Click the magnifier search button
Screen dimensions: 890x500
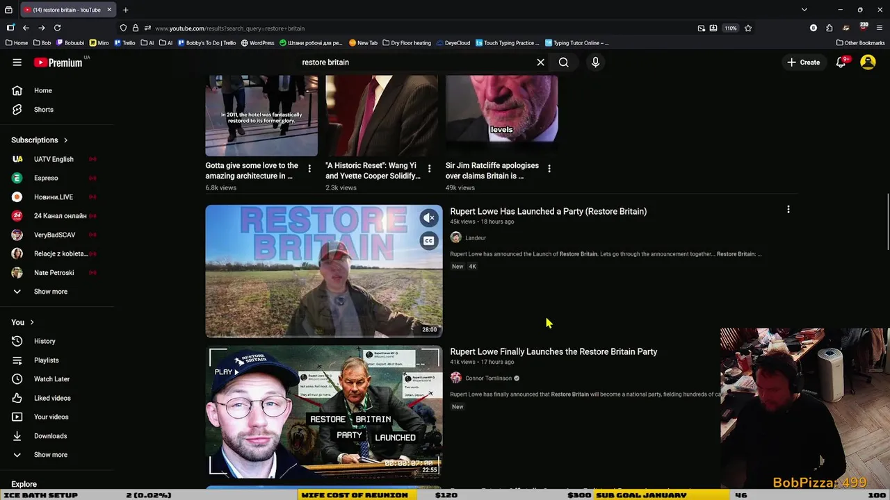coord(563,62)
